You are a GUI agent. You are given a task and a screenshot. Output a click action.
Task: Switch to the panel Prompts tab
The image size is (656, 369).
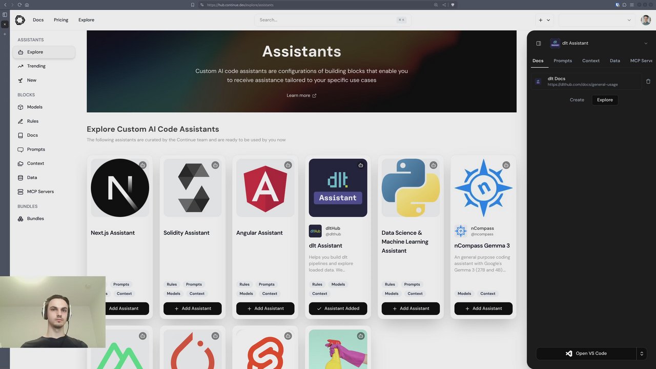coord(563,60)
